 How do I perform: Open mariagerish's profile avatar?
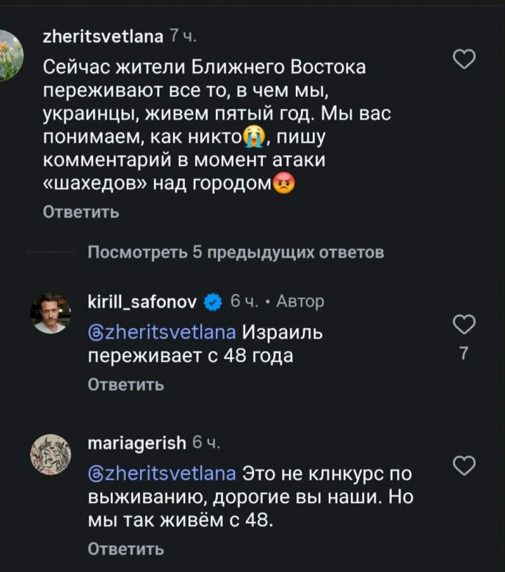tap(51, 454)
